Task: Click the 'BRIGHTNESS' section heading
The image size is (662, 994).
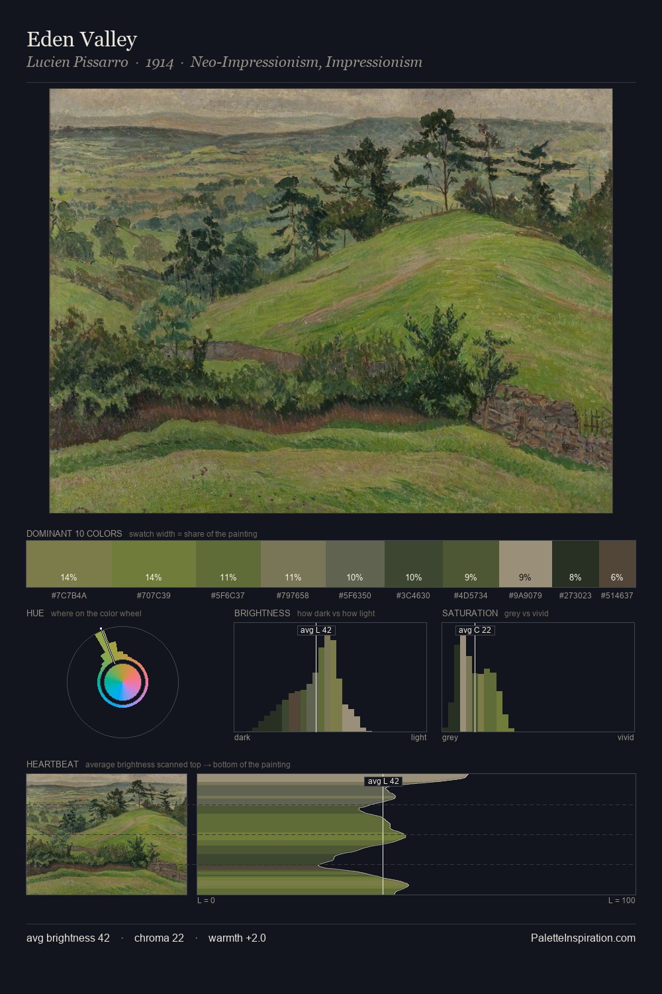Action: tap(262, 613)
